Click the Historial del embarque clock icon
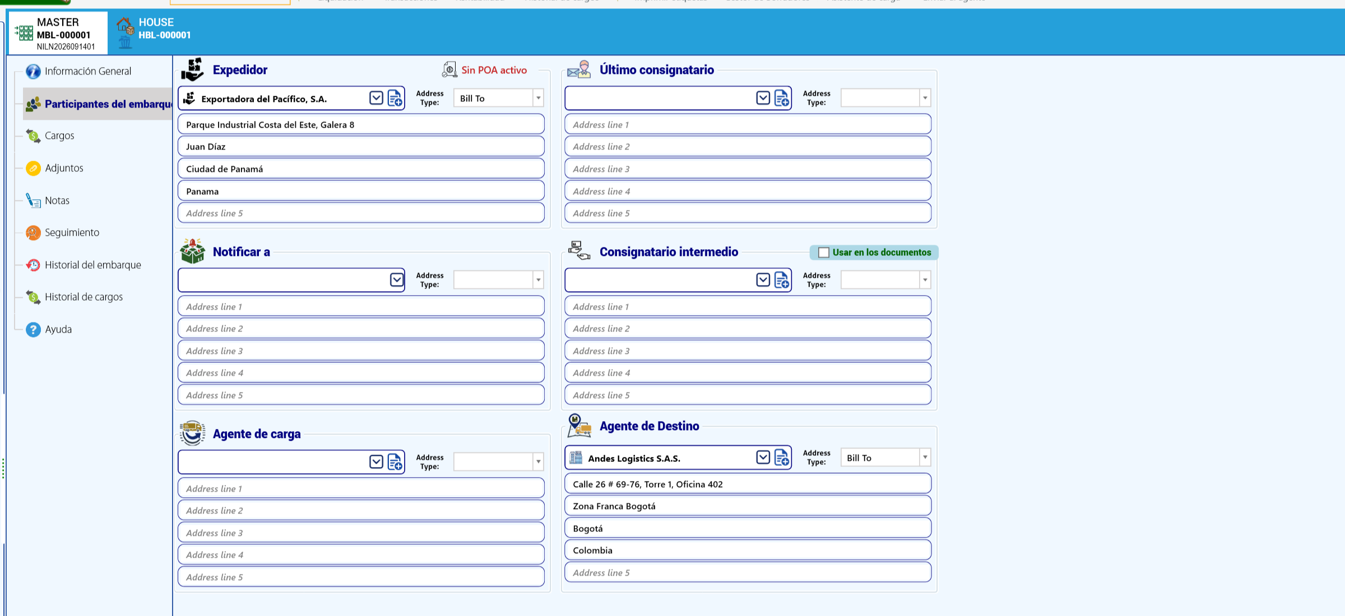This screenshot has width=1345, height=616. [34, 265]
